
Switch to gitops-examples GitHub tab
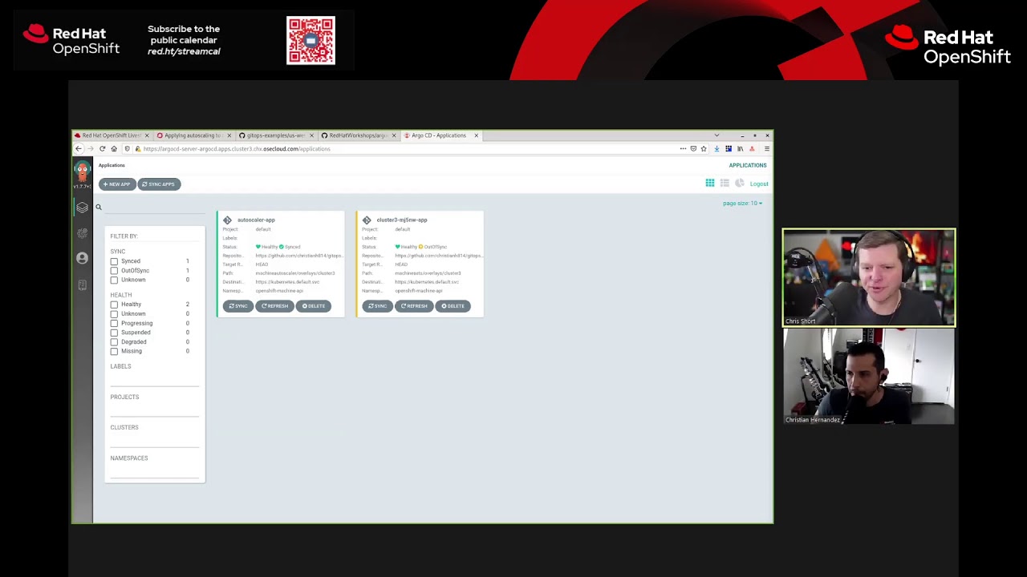pyautogui.click(x=275, y=135)
